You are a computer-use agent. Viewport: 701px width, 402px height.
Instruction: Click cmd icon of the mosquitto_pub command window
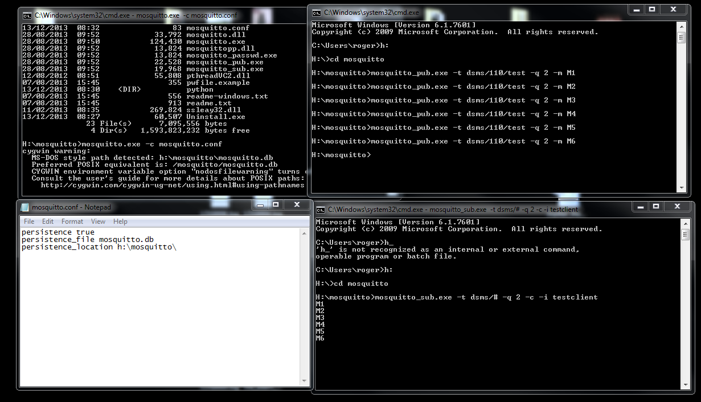[316, 13]
